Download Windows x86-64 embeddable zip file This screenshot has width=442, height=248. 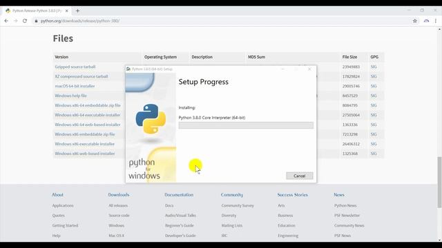point(88,105)
